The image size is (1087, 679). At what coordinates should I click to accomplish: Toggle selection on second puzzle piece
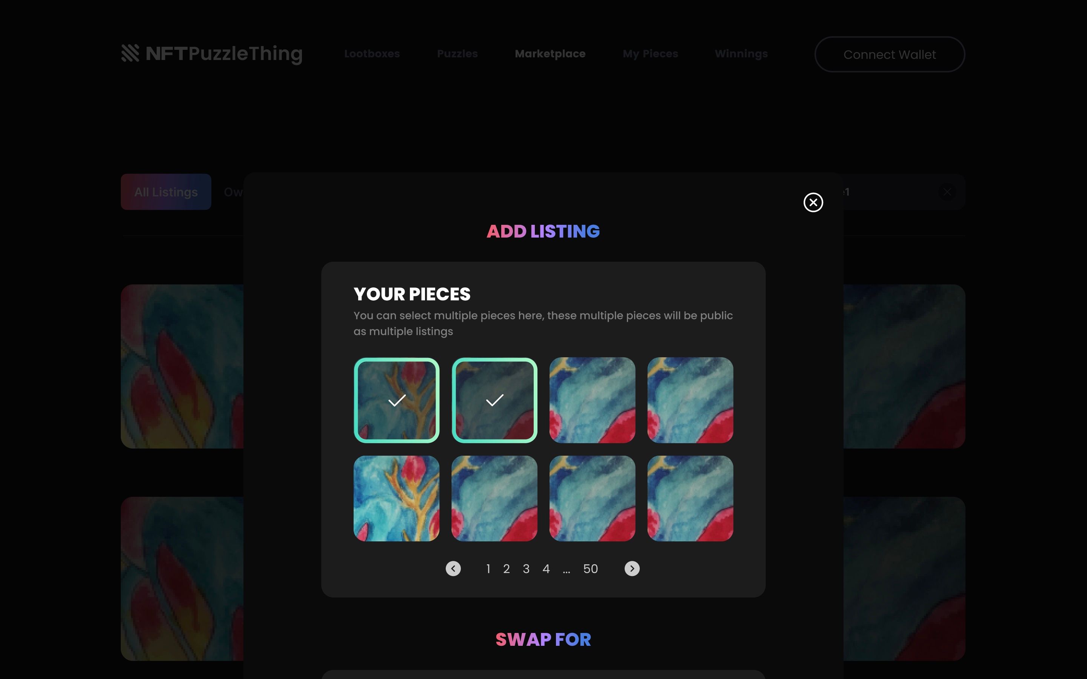(494, 400)
